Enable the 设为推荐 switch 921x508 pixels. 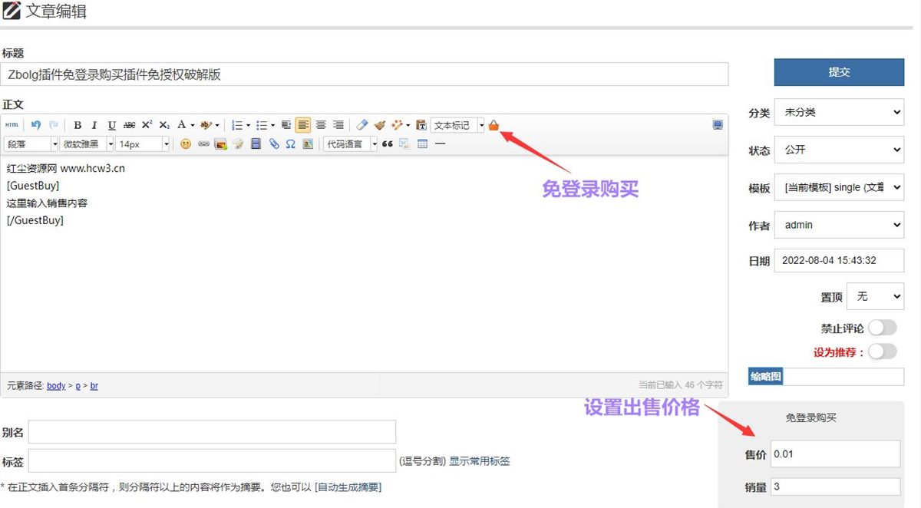click(x=882, y=351)
